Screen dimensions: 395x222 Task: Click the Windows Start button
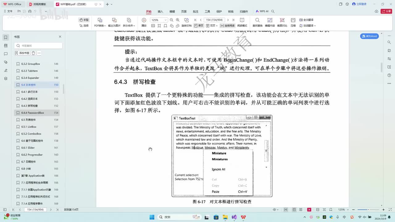coord(152,217)
